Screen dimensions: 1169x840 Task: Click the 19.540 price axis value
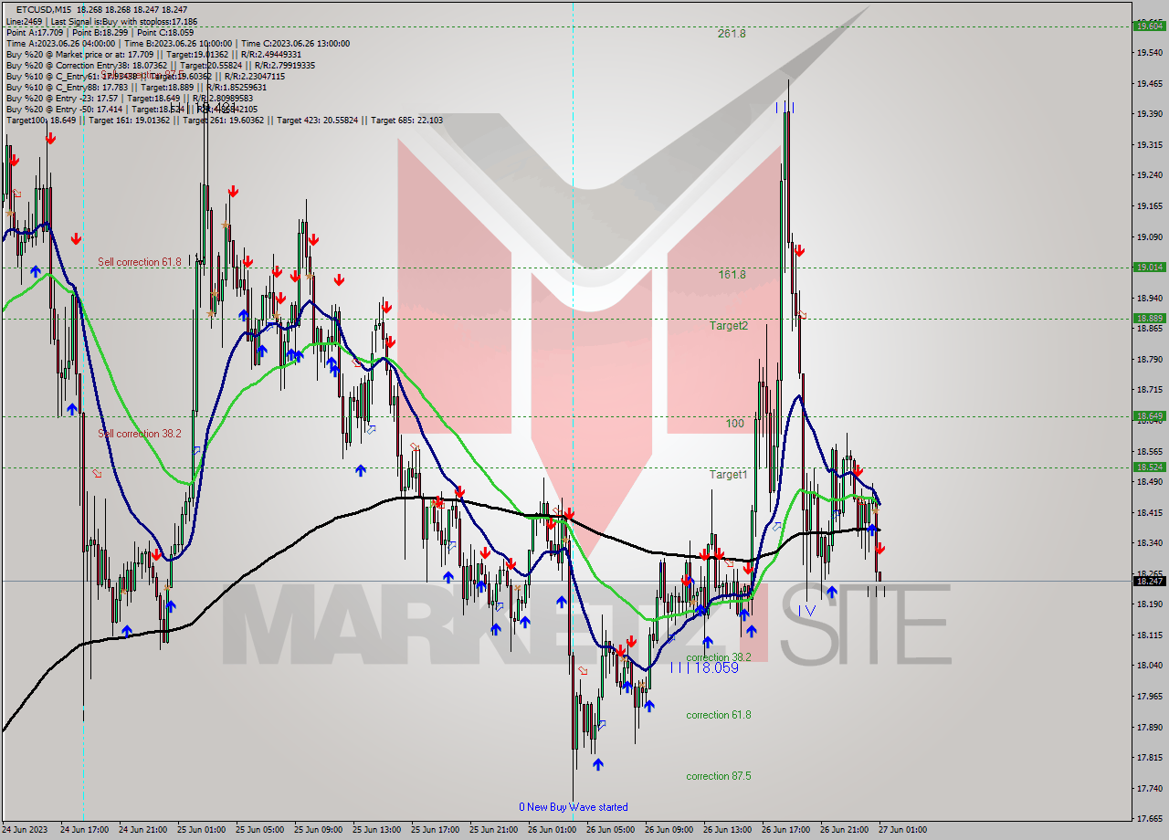pyautogui.click(x=1149, y=53)
